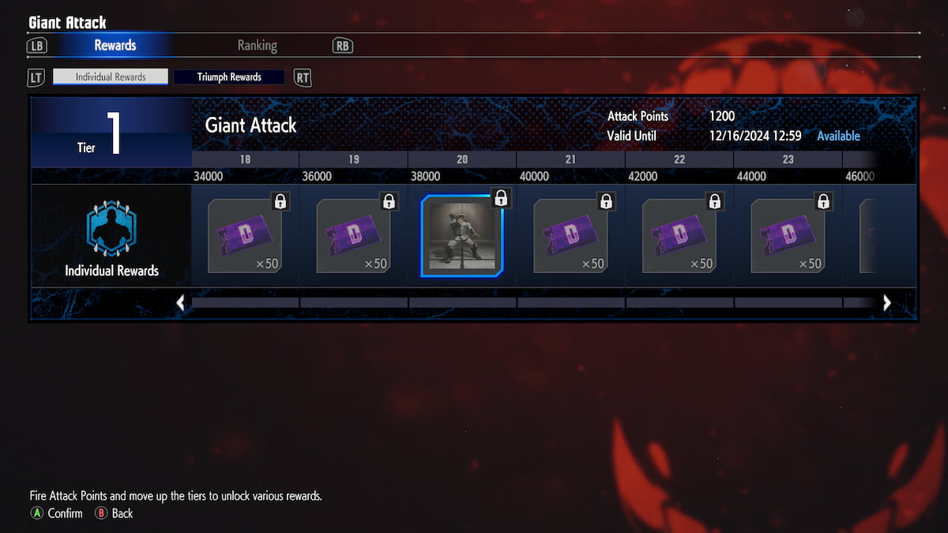
Task: Click the progress bar segment under level 20
Action: click(462, 302)
